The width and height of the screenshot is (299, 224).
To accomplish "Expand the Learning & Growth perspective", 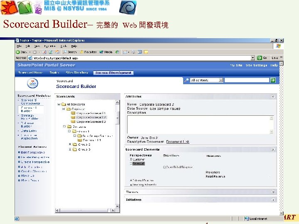I will coord(131,185).
